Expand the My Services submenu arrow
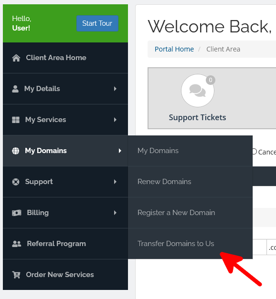276x299 pixels. point(115,120)
